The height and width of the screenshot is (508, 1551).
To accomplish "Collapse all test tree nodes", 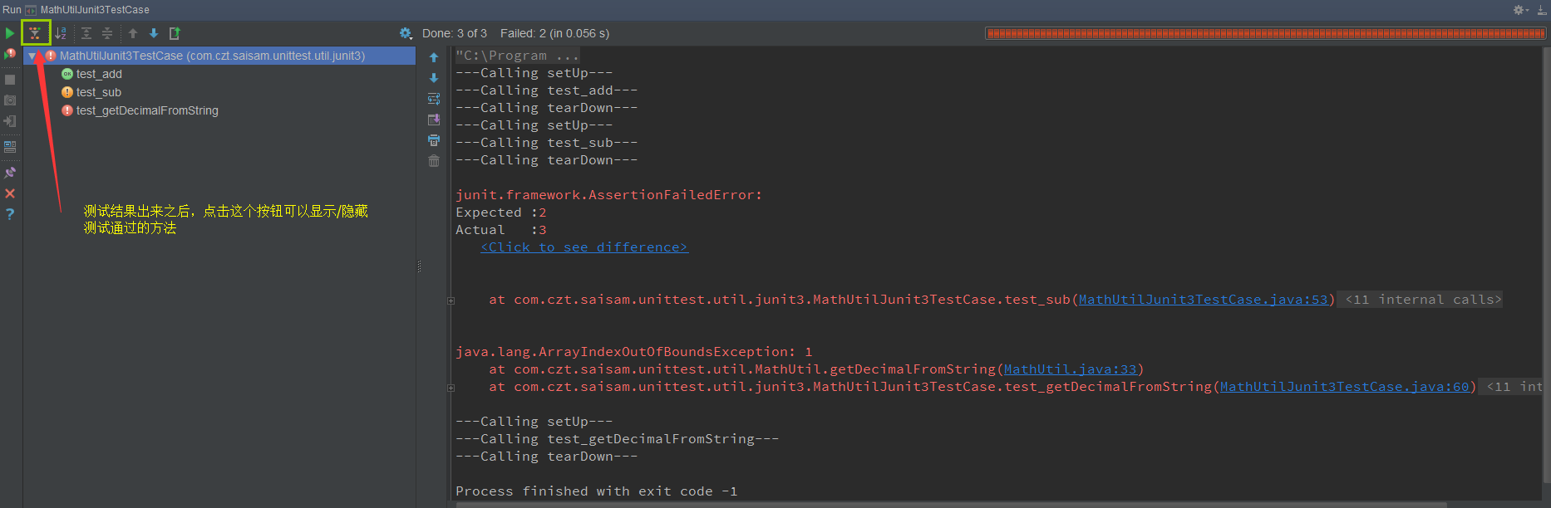I will point(107,33).
